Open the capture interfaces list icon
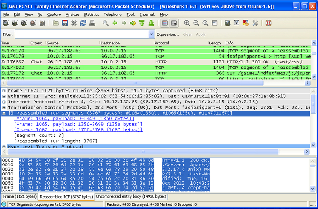Viewport: 318px width, 209px height. [x=5, y=23]
